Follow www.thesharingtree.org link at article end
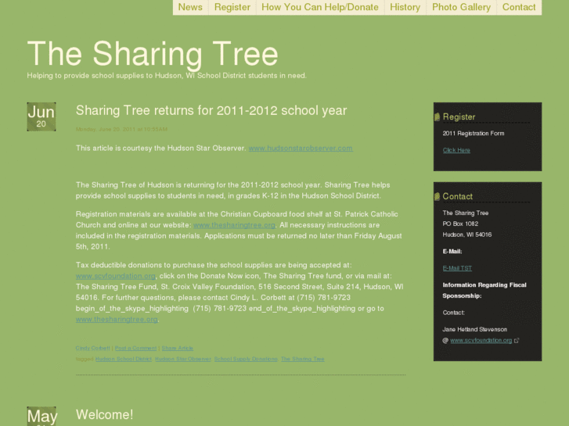Image resolution: width=569 pixels, height=426 pixels. (117, 320)
